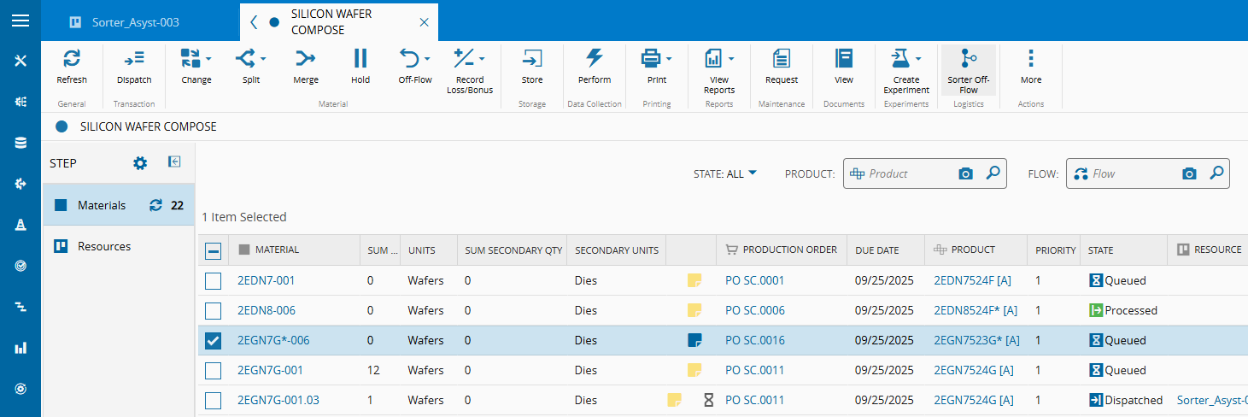Expand the Create Experiment dropdown arrow
The height and width of the screenshot is (417, 1248).
click(918, 59)
